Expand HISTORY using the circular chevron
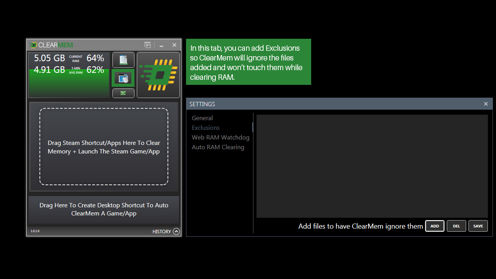 click(x=176, y=231)
